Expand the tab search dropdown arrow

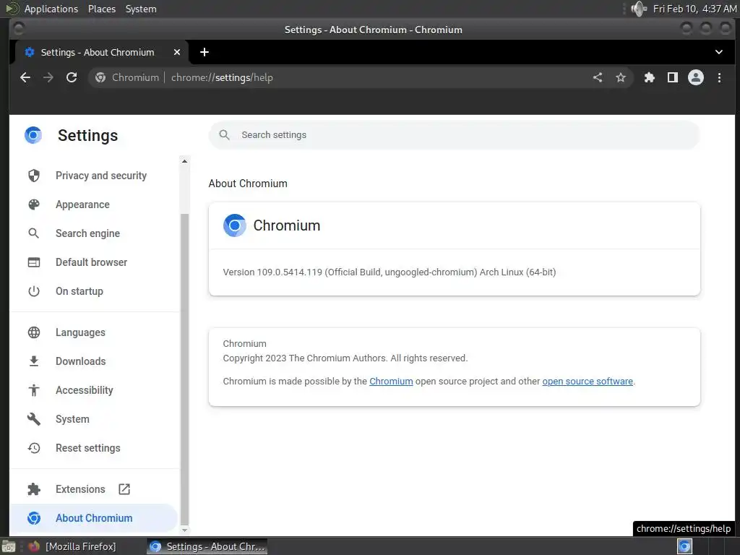pyautogui.click(x=719, y=52)
